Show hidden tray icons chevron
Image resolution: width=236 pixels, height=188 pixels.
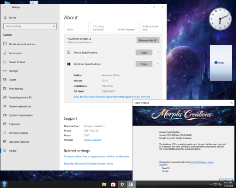(211, 184)
